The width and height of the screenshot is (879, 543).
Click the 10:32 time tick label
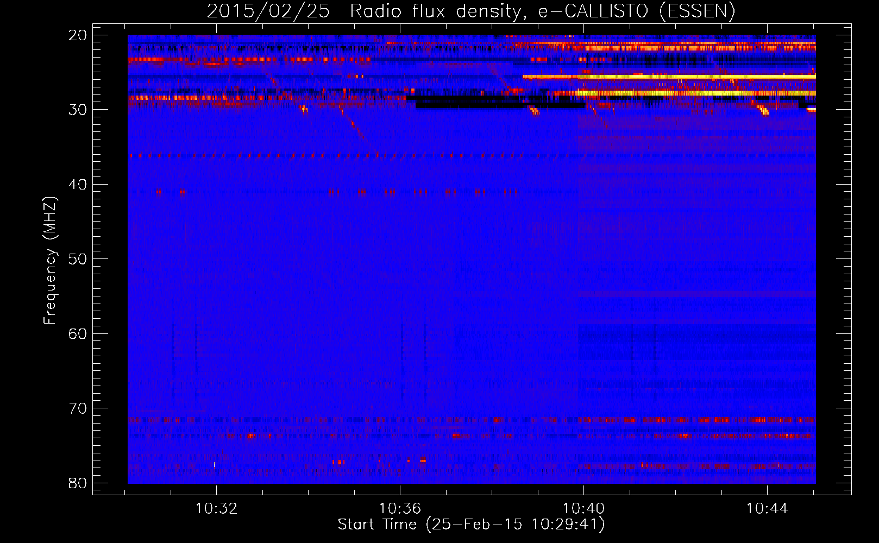[x=216, y=509]
